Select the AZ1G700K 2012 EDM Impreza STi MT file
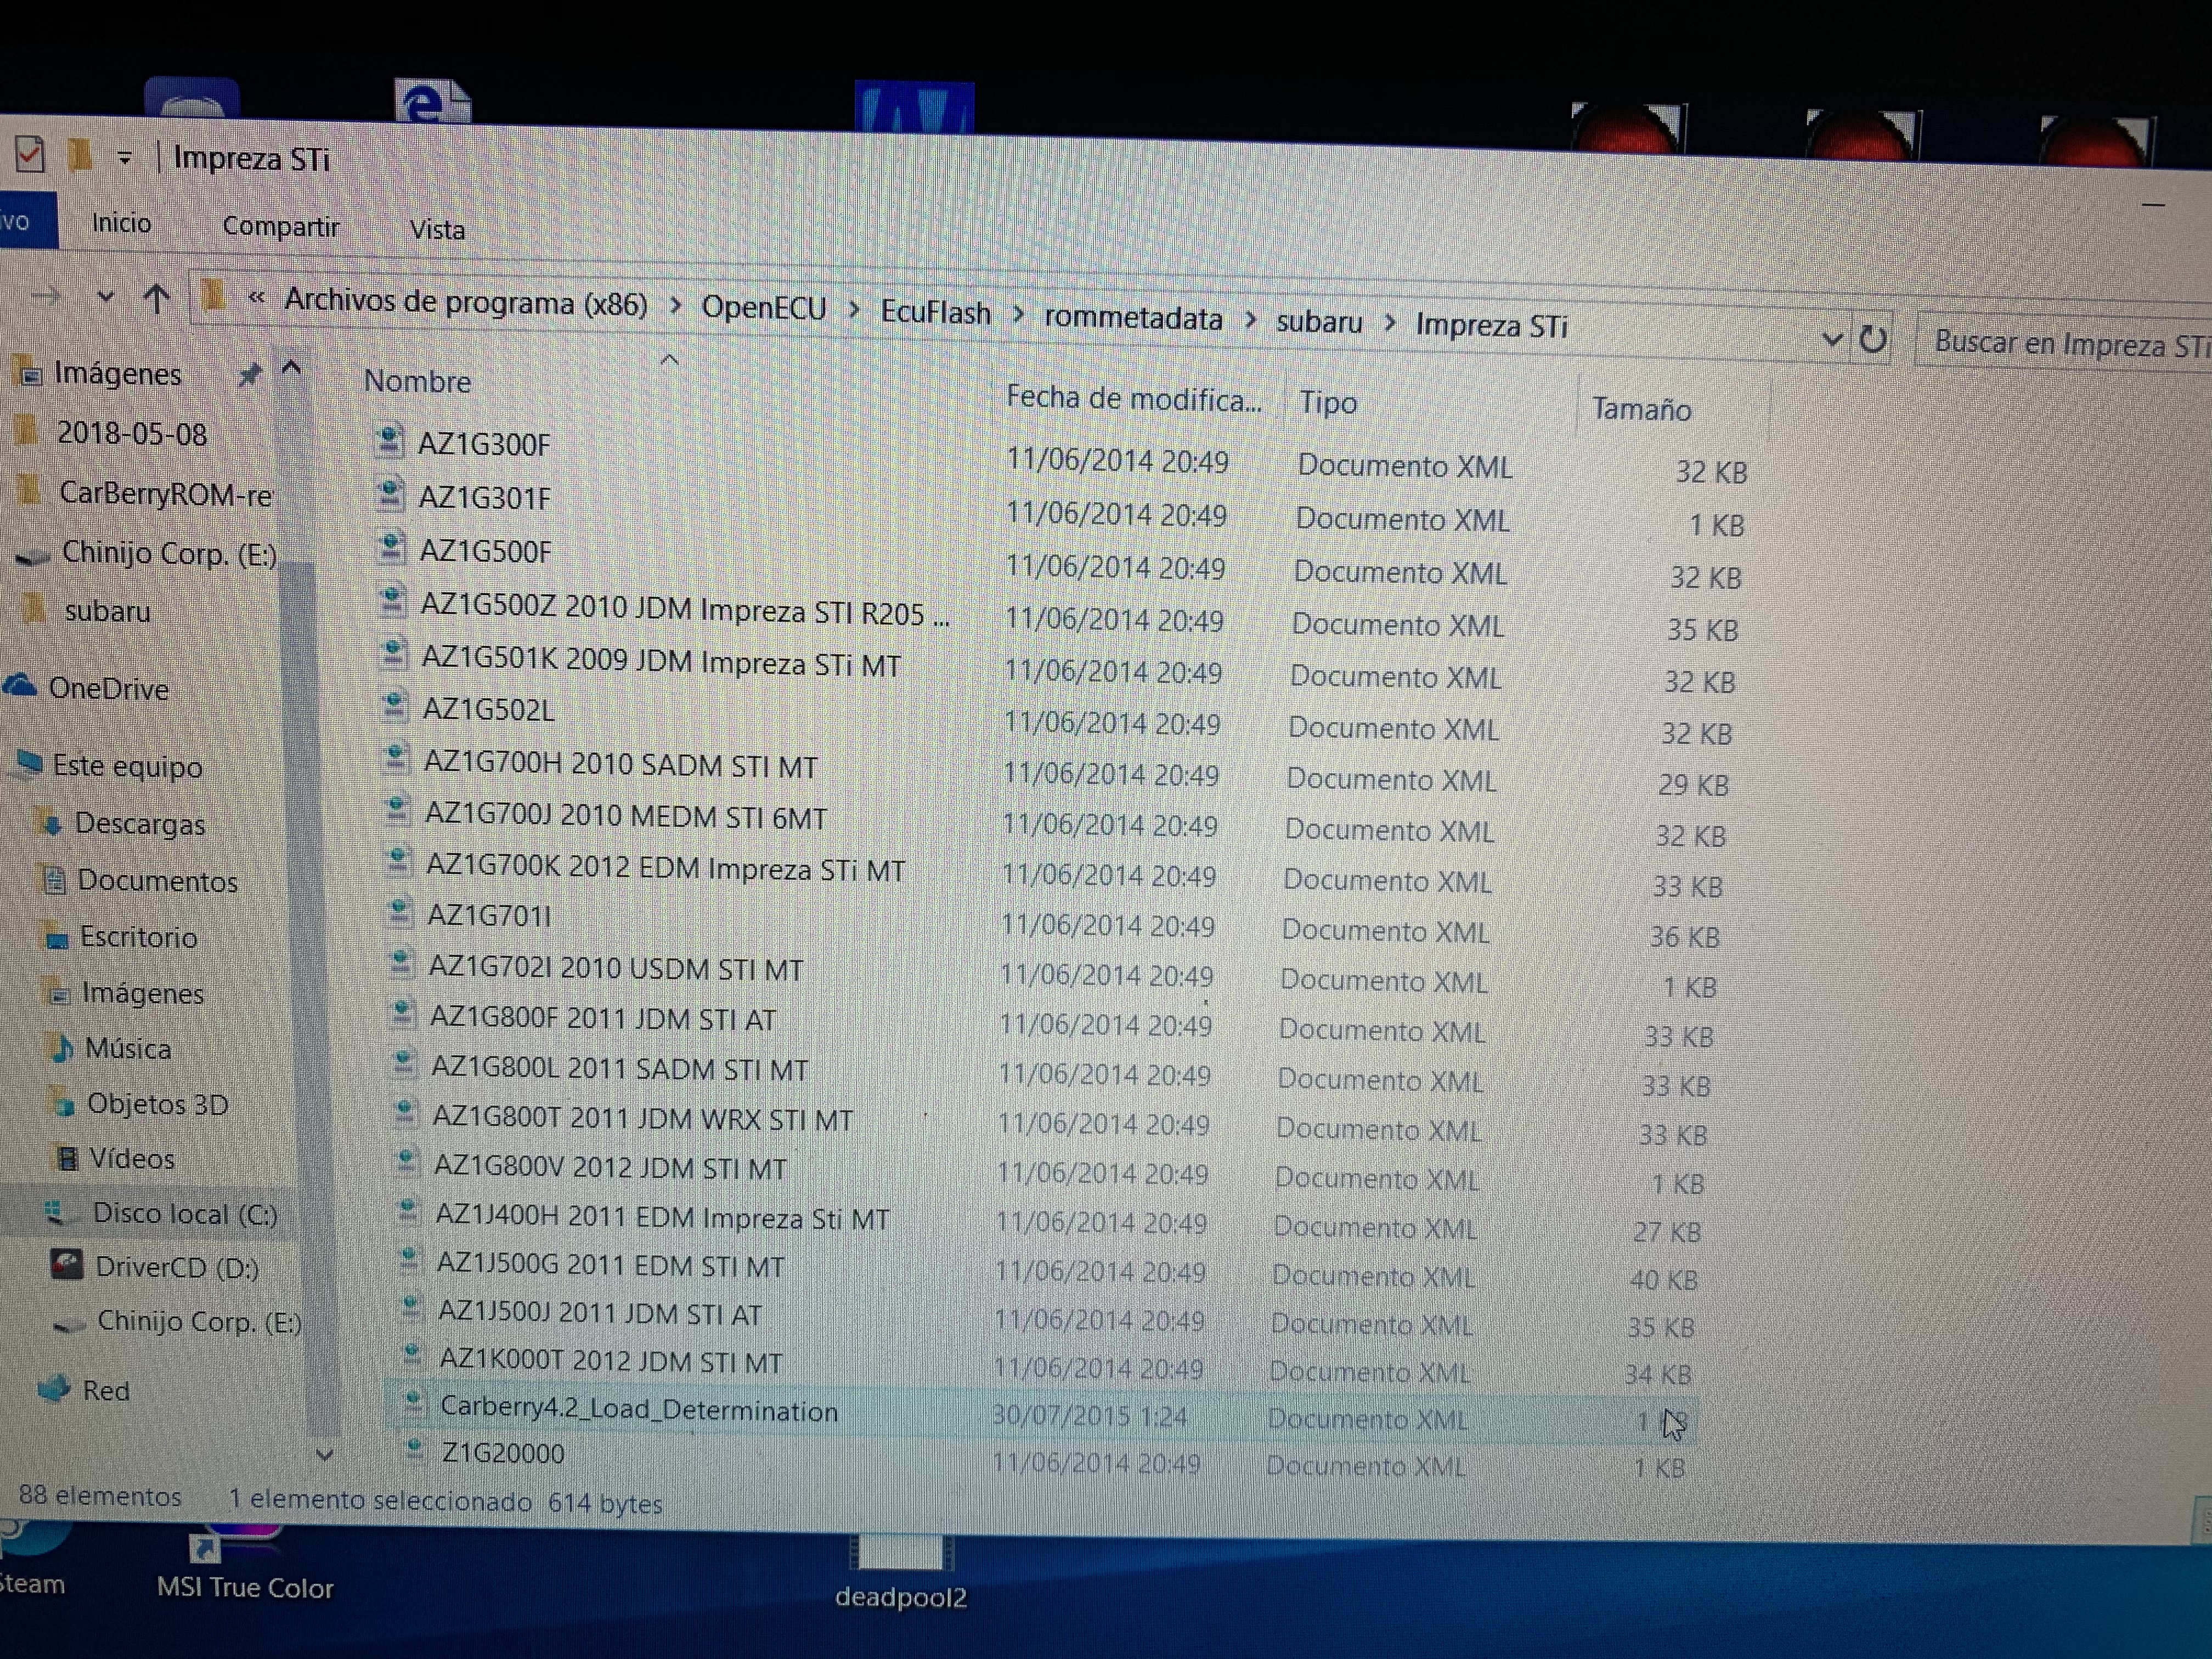The image size is (2212, 1659). coord(665,869)
